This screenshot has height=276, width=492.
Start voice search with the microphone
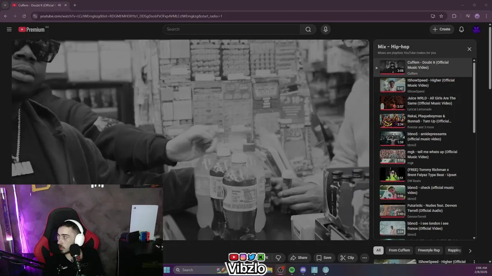click(326, 30)
